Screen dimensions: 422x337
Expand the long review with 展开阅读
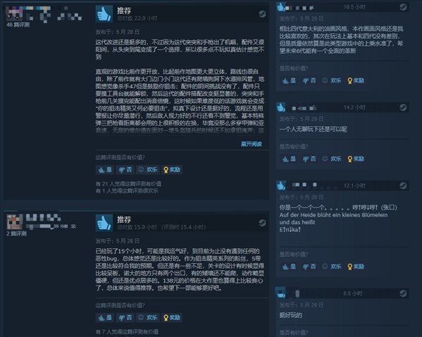click(x=251, y=144)
